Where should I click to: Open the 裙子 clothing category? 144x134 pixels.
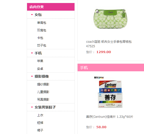pos(40,130)
